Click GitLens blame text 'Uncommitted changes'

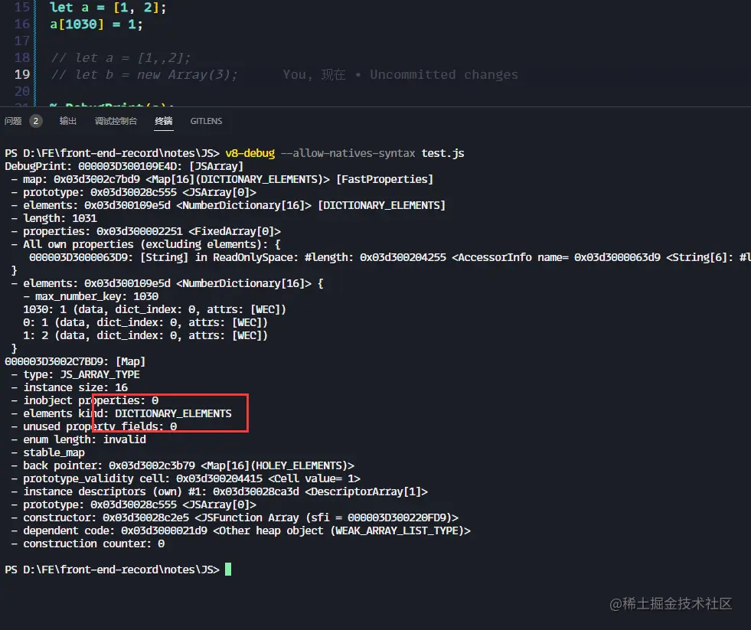[444, 75]
